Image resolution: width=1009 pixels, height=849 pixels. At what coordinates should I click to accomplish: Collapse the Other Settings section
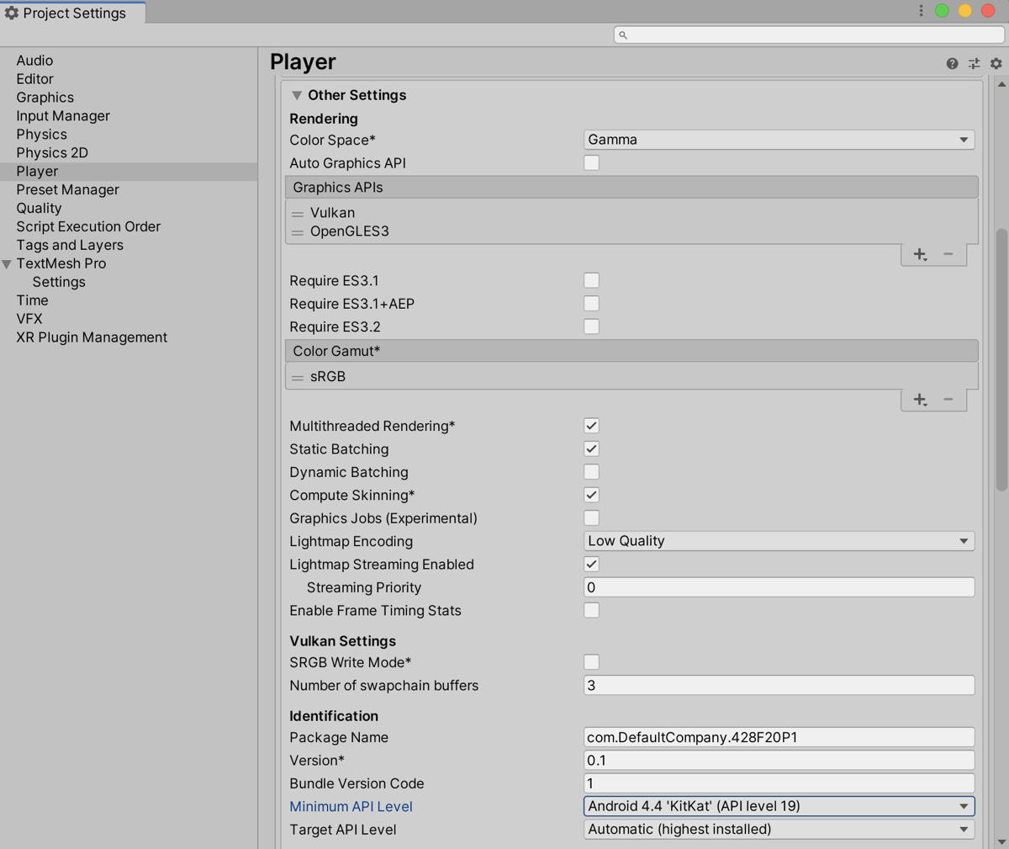[x=297, y=95]
